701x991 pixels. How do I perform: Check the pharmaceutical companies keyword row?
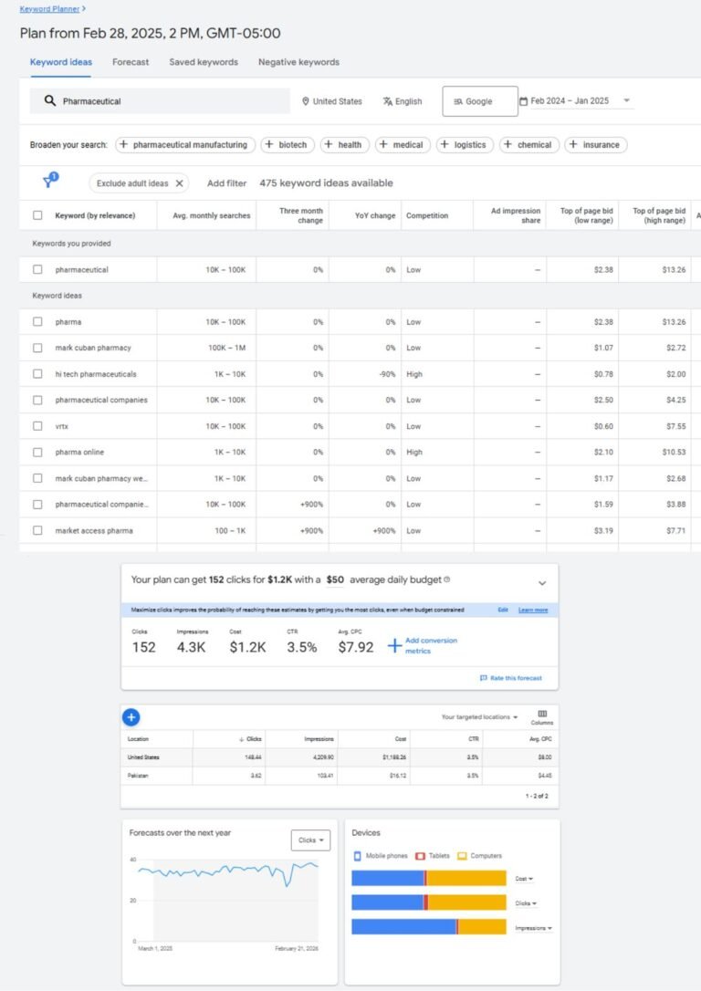click(37, 400)
